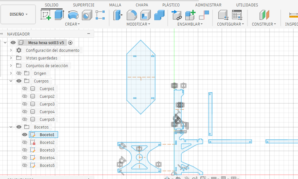298x179 pixels.
Task: Show Boceto2 sketch
Action: point(25,142)
